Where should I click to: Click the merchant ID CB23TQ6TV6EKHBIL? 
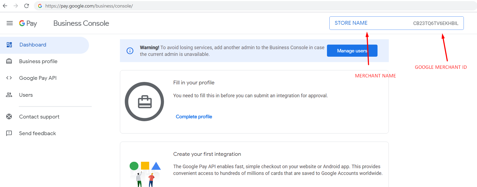coord(436,23)
